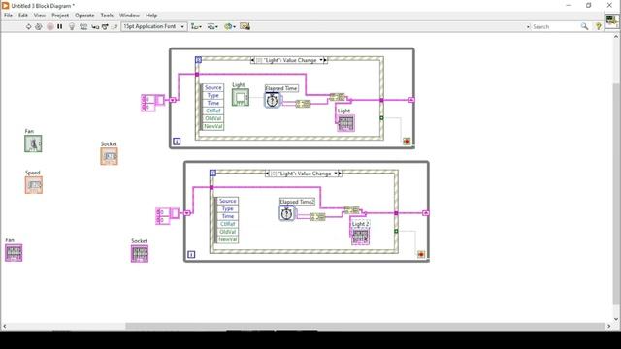The image size is (621, 349).
Task: Click the Step Out button
Action: tap(114, 26)
